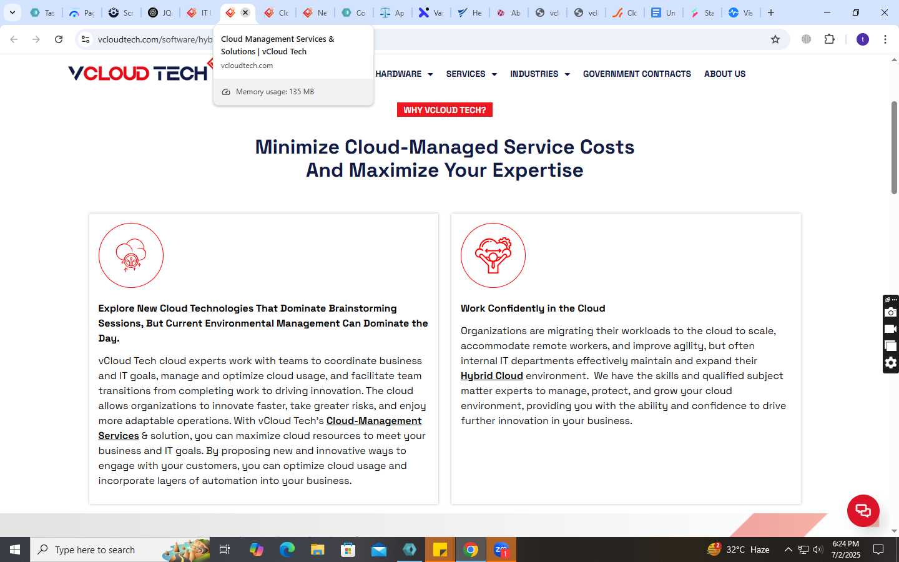Image resolution: width=899 pixels, height=562 pixels.
Task: Take screenshot with camera icon in side widget
Action: pyautogui.click(x=891, y=312)
